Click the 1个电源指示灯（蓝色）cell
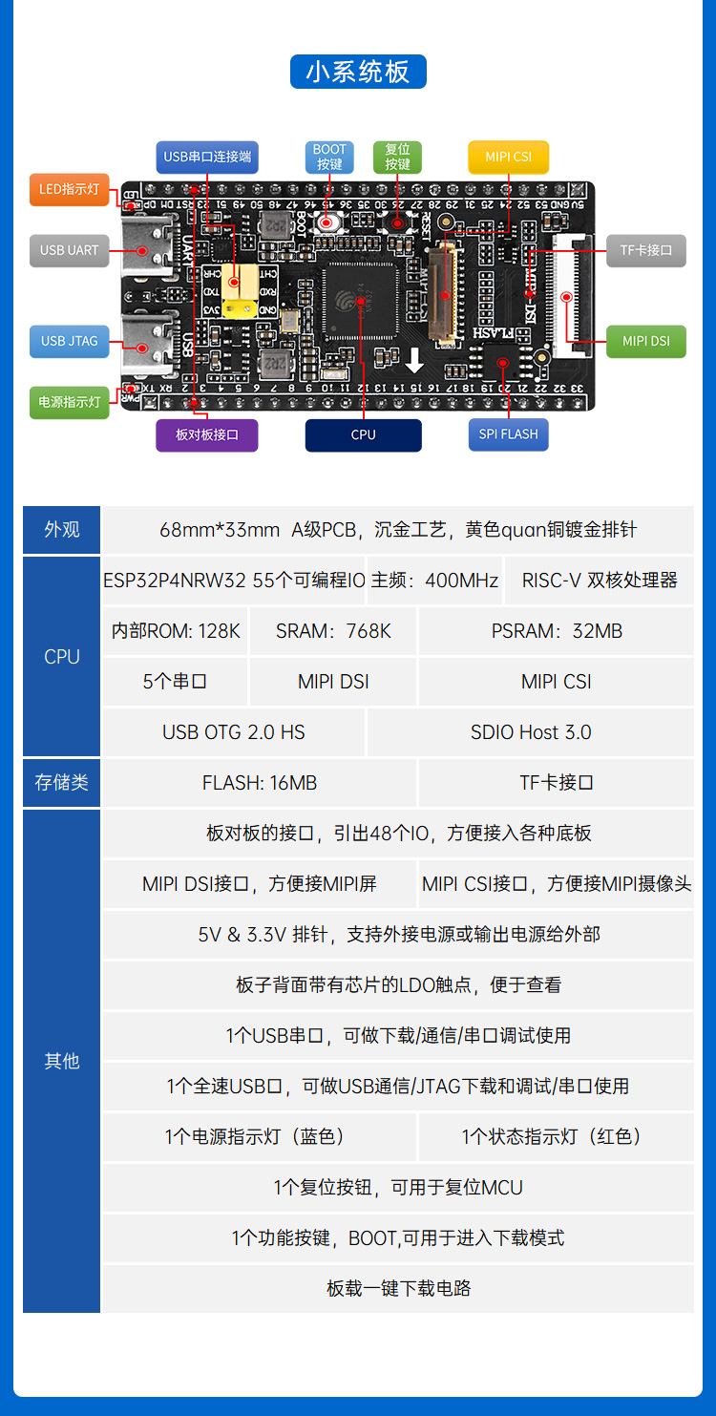 (260, 1137)
